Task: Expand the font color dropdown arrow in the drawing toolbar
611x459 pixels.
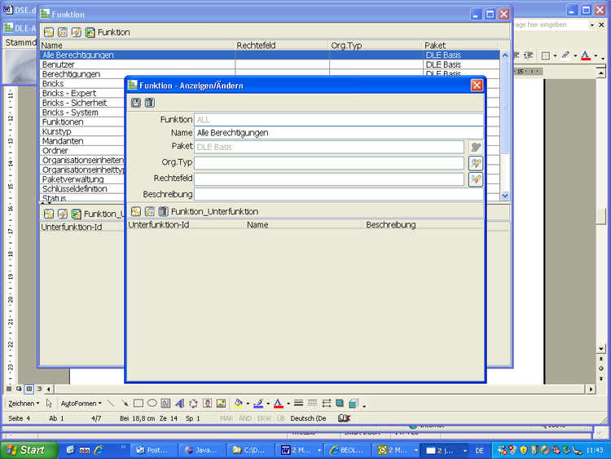Action: point(288,404)
